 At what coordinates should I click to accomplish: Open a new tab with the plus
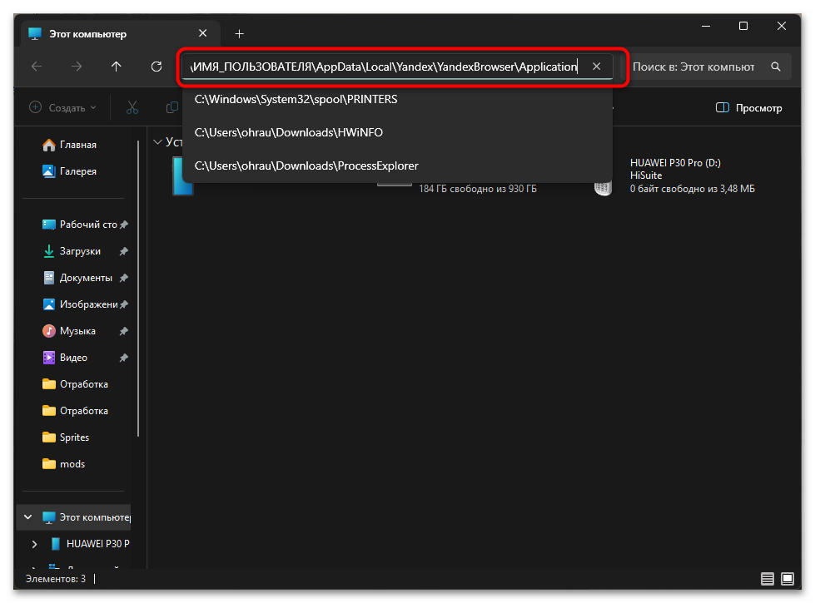(239, 34)
